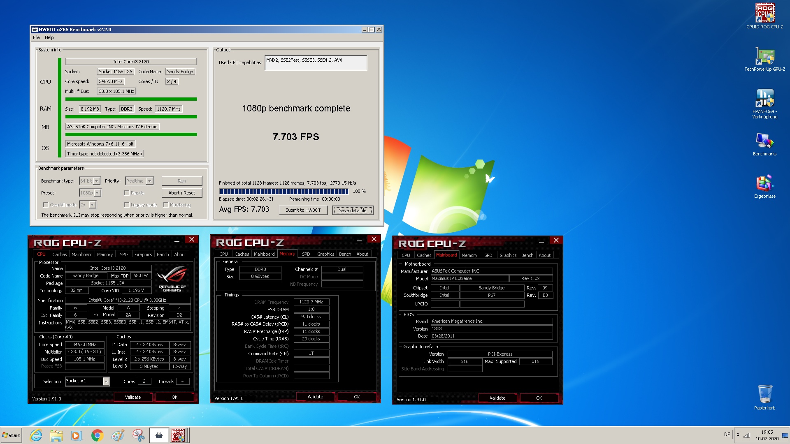The width and height of the screenshot is (790, 444).
Task: Click Validate in the left CPU-Z window
Action: [x=133, y=397]
